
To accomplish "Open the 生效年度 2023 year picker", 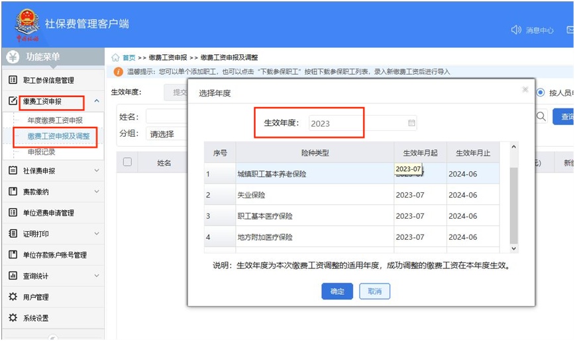I will pyautogui.click(x=362, y=124).
